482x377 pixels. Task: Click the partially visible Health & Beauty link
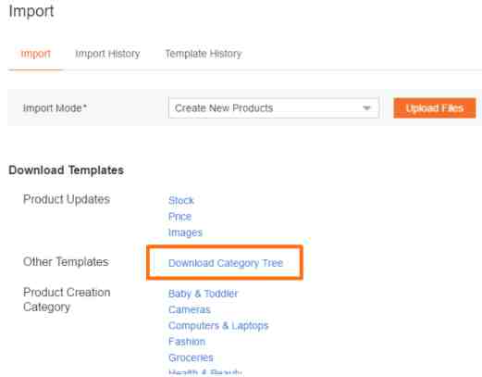coord(205,372)
